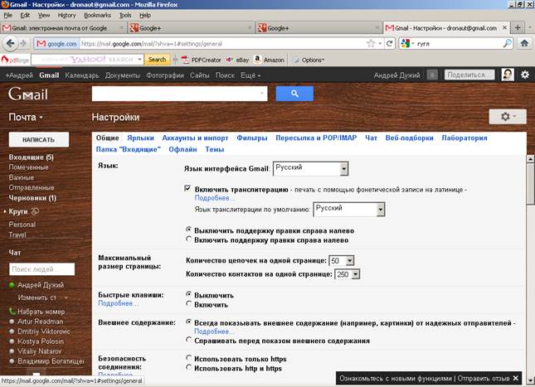Select Включить поддержку правки справа налево
The image size is (535, 387).
188,239
